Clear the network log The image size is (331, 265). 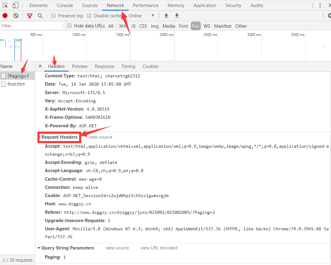pos(16,16)
